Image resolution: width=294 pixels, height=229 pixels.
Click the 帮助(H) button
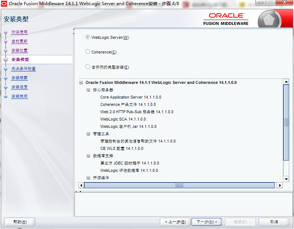[x=20, y=222]
